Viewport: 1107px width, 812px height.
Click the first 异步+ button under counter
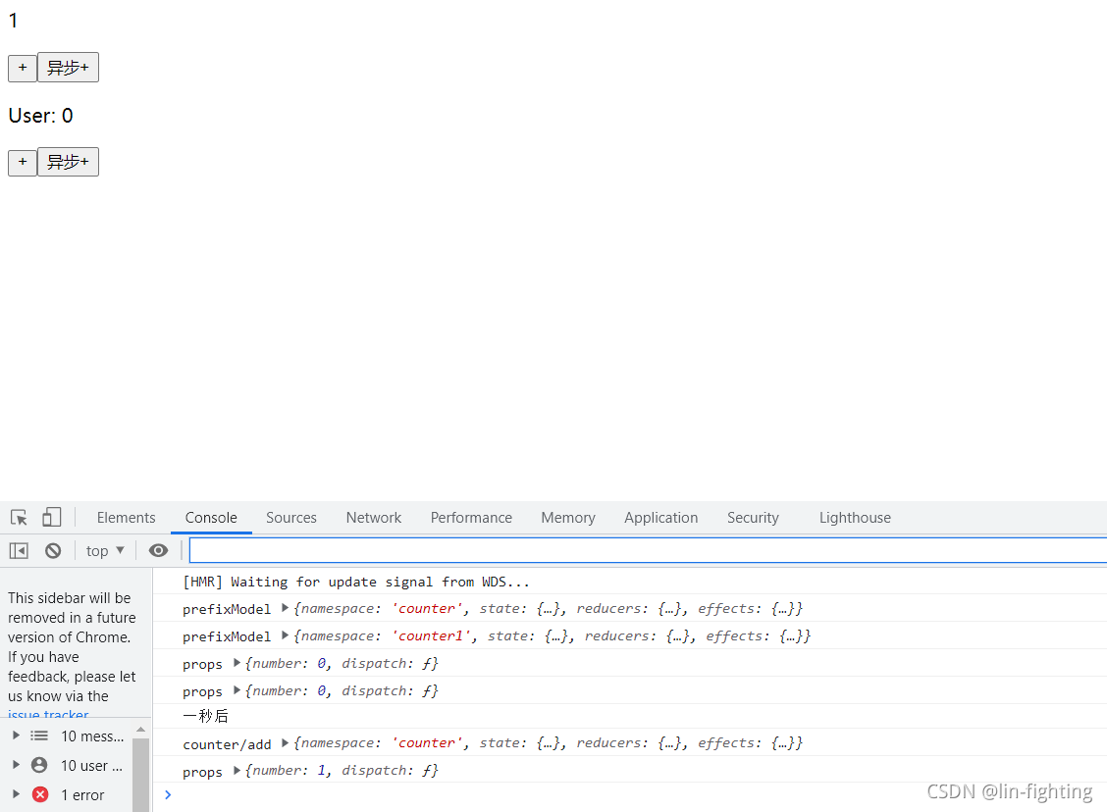(68, 68)
